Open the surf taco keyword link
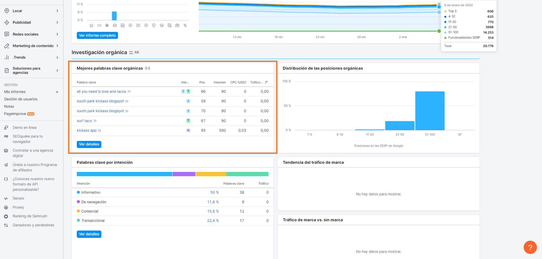Image resolution: width=542 pixels, height=259 pixels. coord(84,121)
